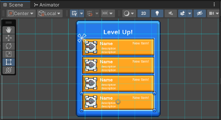Select the Rect tool
Viewport: 221px width, 120px height.
pyautogui.click(x=9, y=62)
